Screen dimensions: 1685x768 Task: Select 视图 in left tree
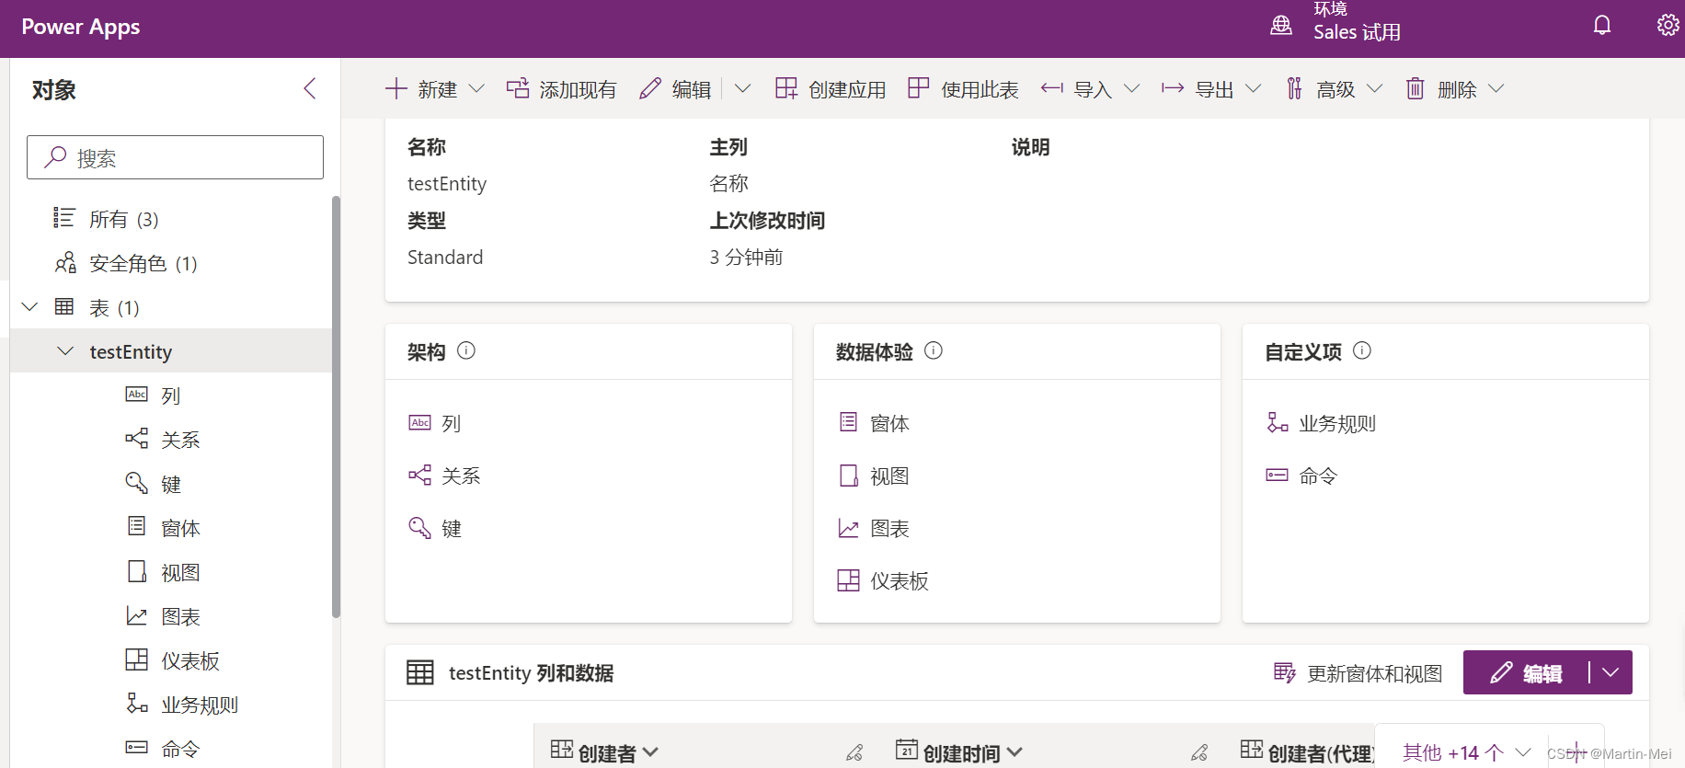coord(170,571)
